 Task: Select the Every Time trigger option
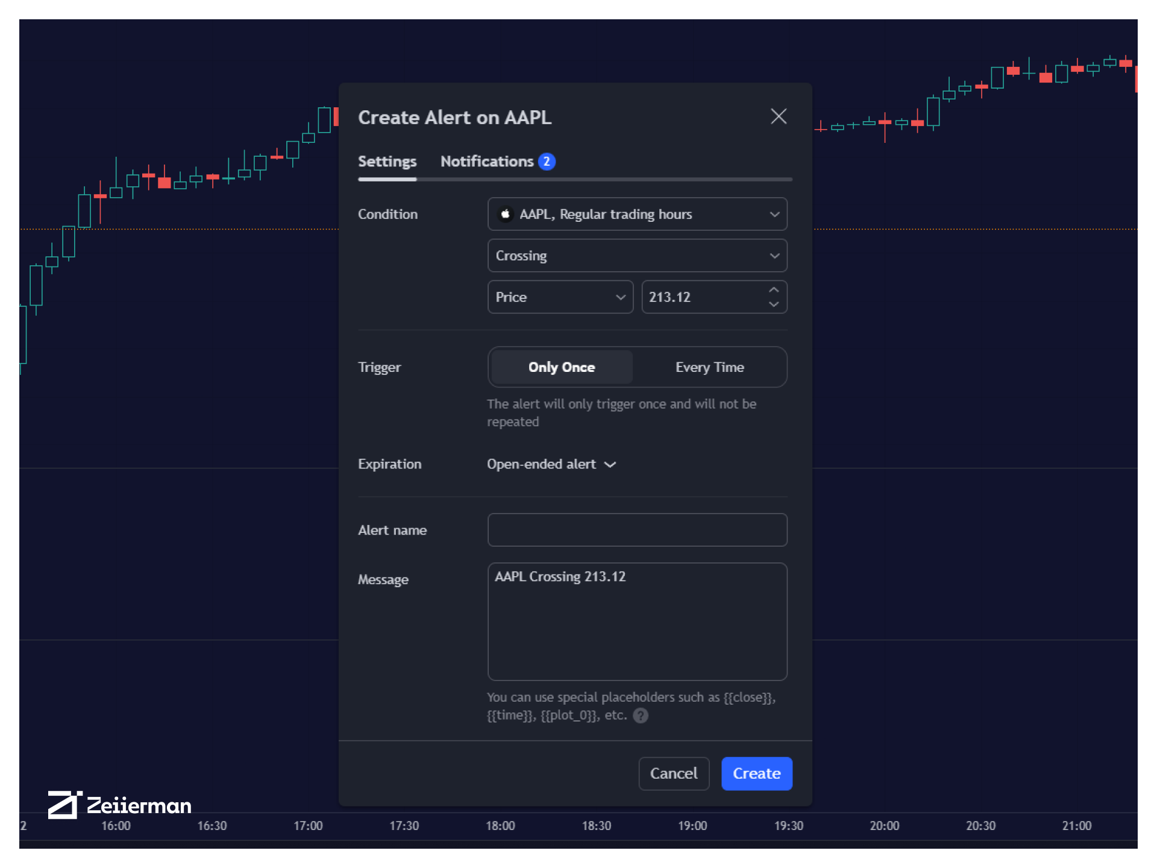(709, 367)
